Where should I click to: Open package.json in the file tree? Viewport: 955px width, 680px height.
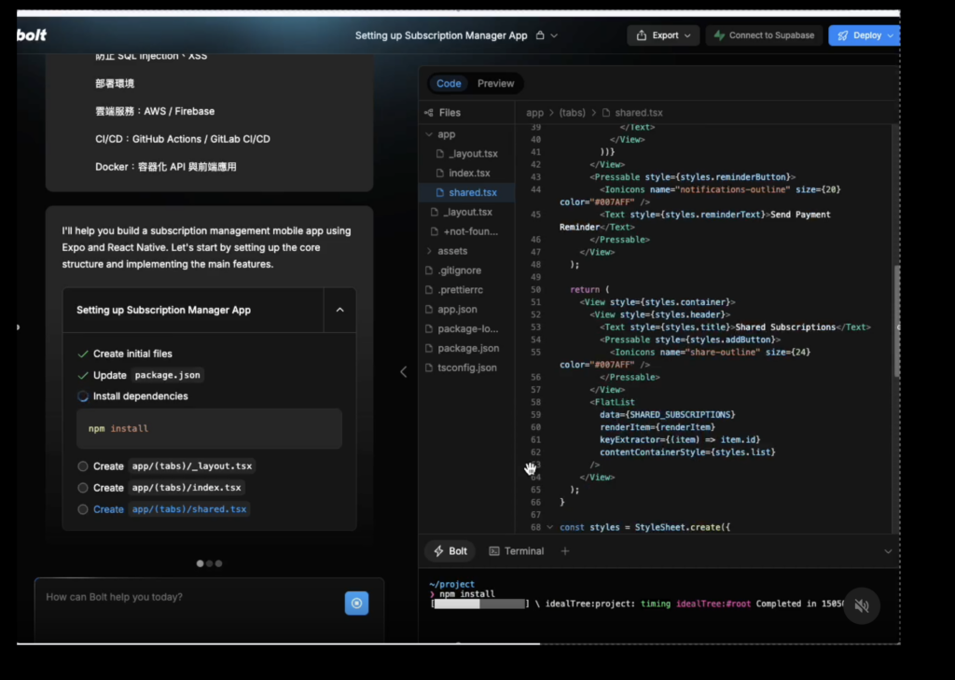point(466,349)
